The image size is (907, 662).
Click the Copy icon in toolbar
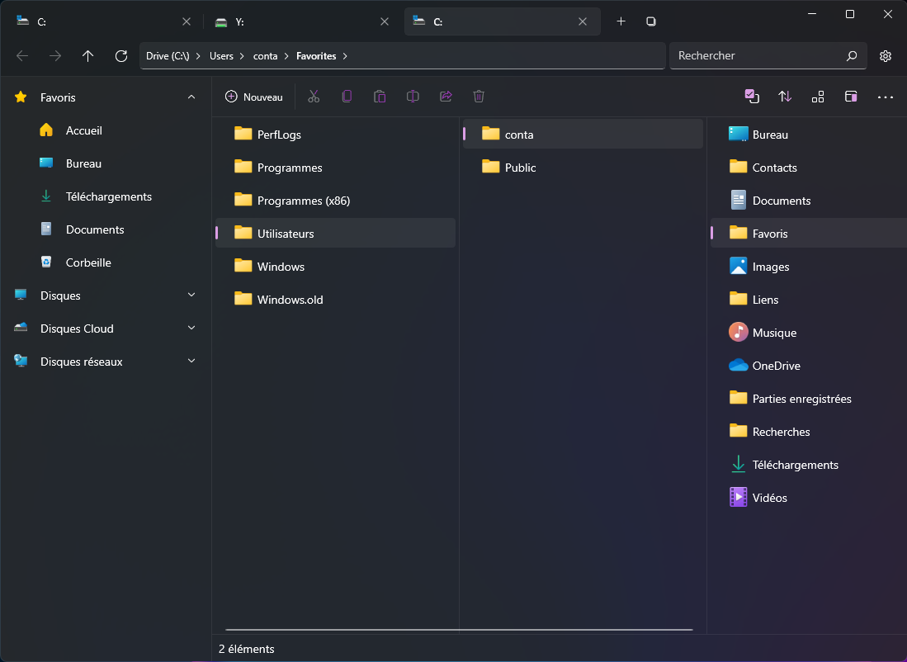pyautogui.click(x=347, y=97)
